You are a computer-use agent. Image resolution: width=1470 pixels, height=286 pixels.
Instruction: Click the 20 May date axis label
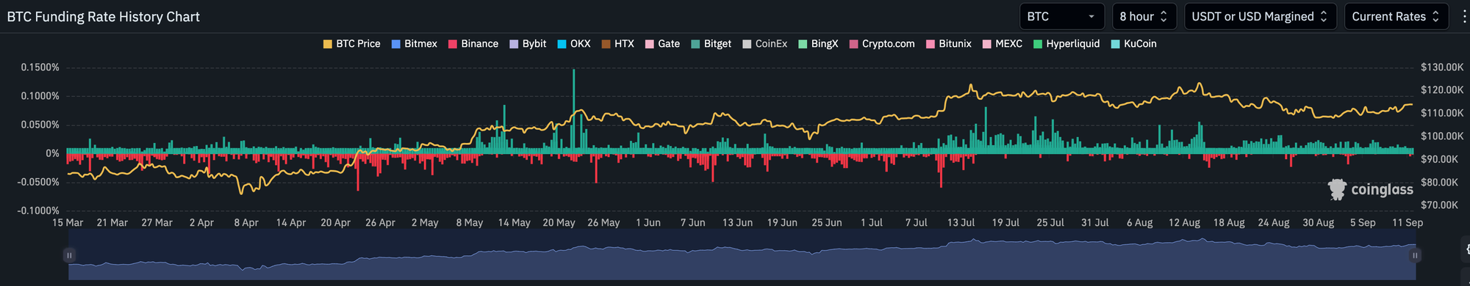pyautogui.click(x=559, y=222)
